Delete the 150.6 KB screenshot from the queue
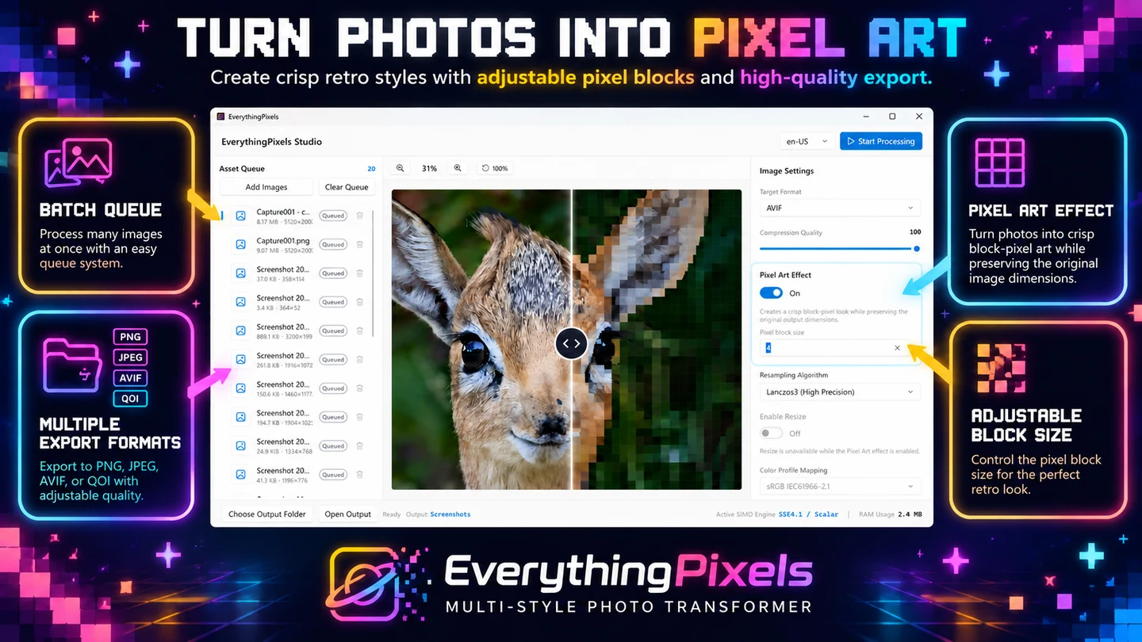 click(x=359, y=388)
